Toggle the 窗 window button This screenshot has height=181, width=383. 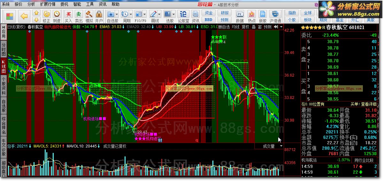[260, 27]
